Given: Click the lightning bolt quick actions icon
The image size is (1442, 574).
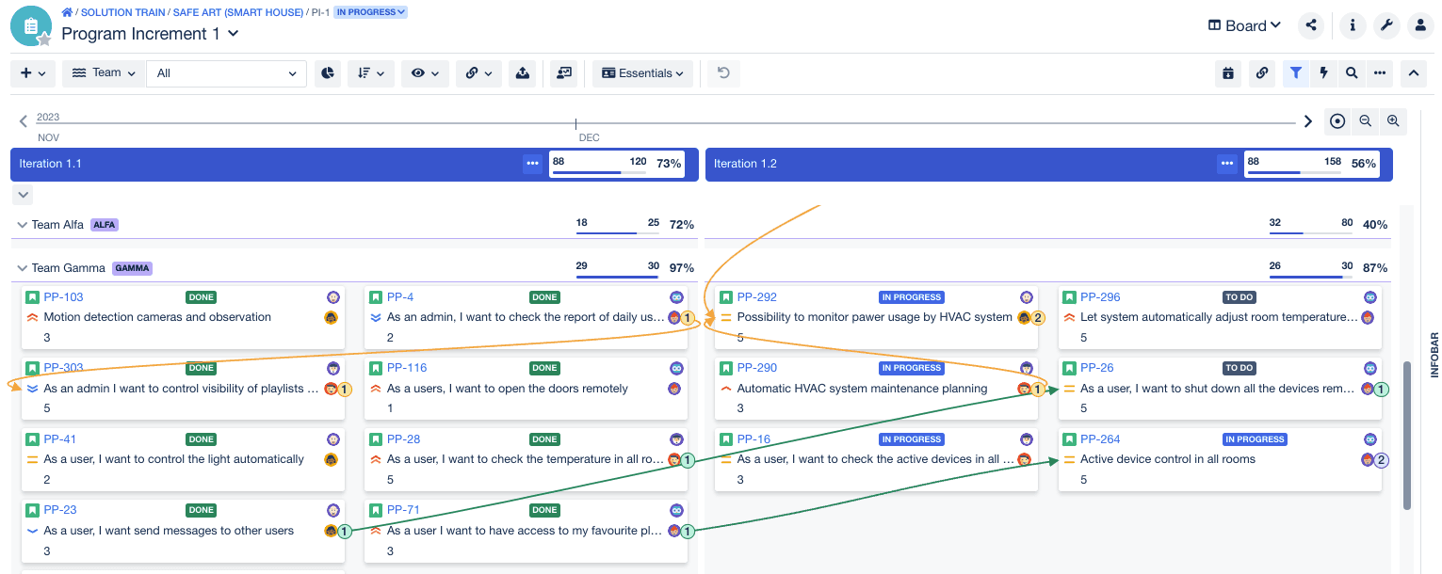Looking at the screenshot, I should coord(1323,73).
